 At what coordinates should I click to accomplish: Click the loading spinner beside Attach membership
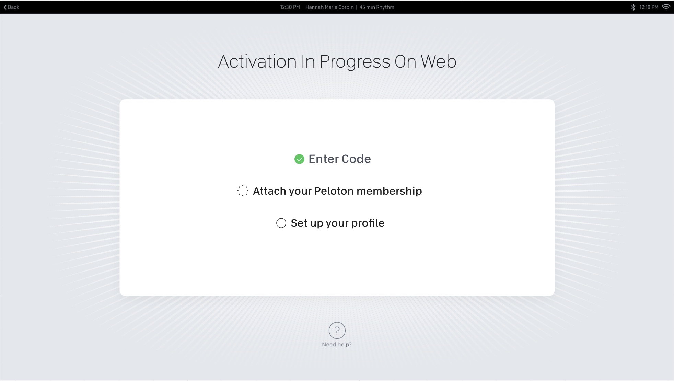[x=243, y=191]
